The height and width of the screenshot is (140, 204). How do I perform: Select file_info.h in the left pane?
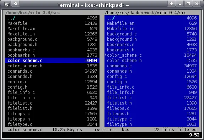[x=52, y=98]
